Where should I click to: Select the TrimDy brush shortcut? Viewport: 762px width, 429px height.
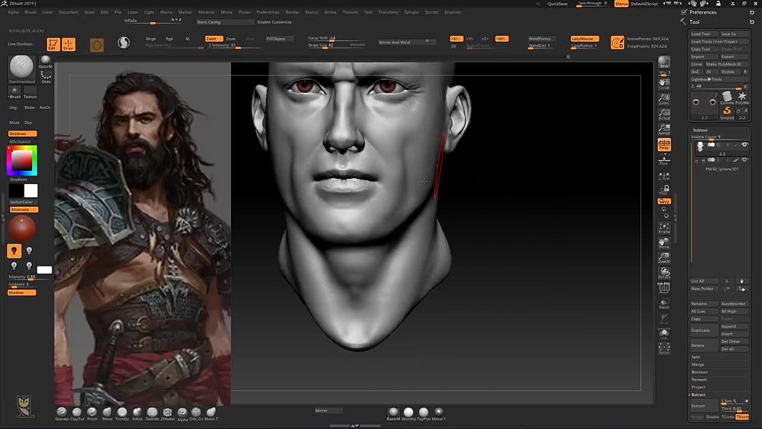[122, 414]
